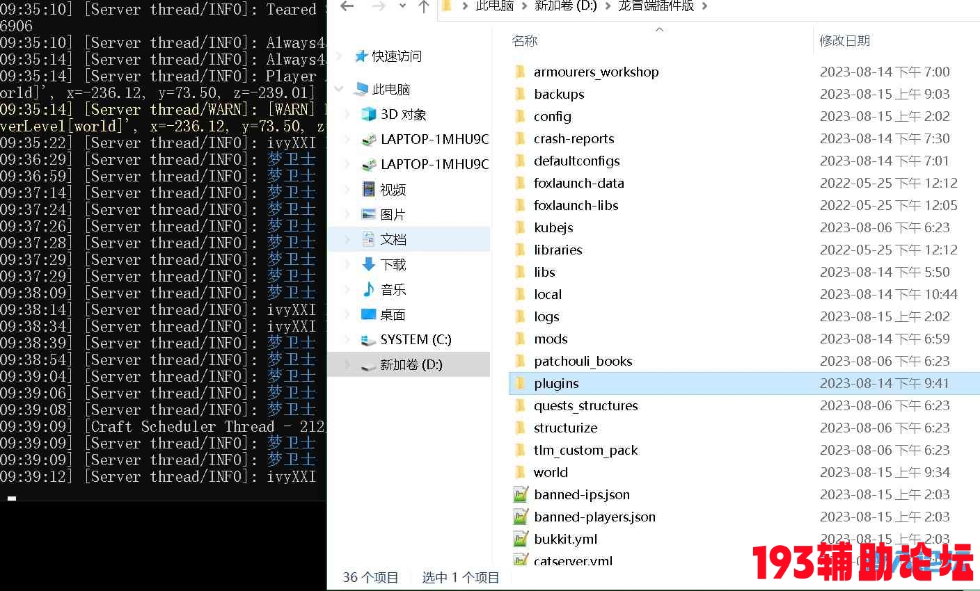Click the mods folder icon
Viewport: 980px width, 591px height.
coord(520,339)
